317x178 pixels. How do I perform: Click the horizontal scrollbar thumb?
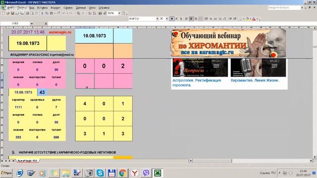212,161
